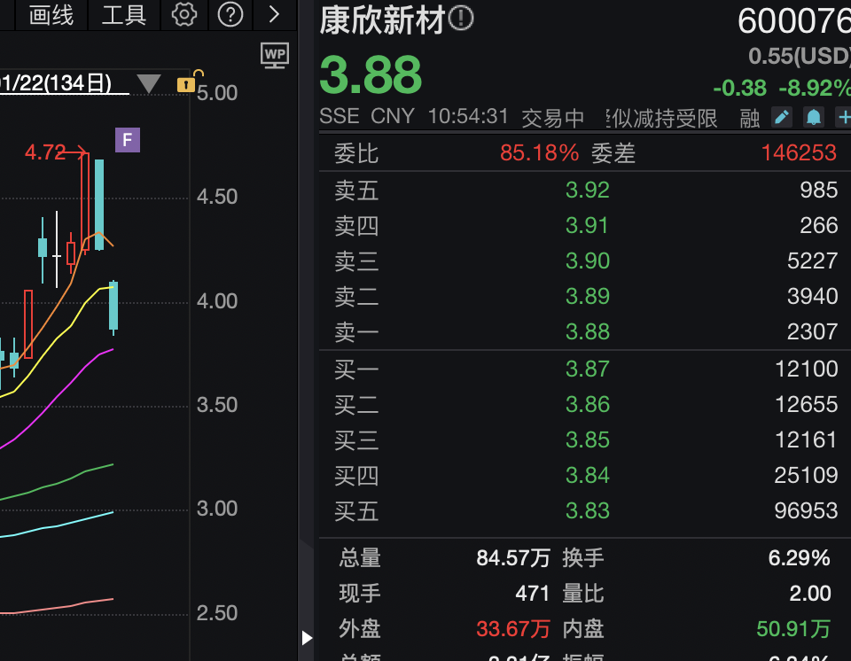Click the 内盘 50.91万 value
This screenshot has height=661, width=851.
[793, 629]
